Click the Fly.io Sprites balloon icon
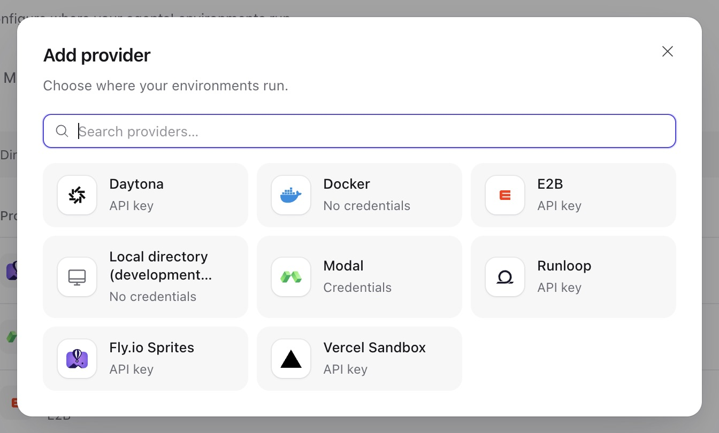The height and width of the screenshot is (433, 719). coord(77,359)
